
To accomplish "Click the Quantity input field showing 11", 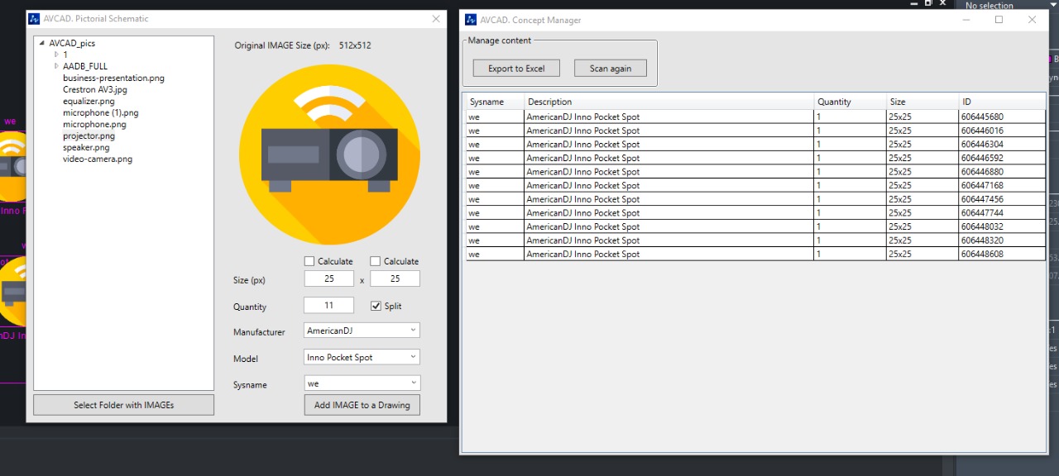I will pyautogui.click(x=329, y=306).
